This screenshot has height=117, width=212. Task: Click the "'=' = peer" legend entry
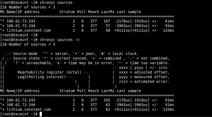(x=85, y=54)
